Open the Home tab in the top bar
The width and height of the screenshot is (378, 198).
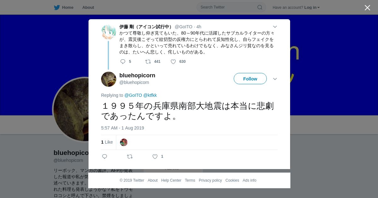point(68,7)
